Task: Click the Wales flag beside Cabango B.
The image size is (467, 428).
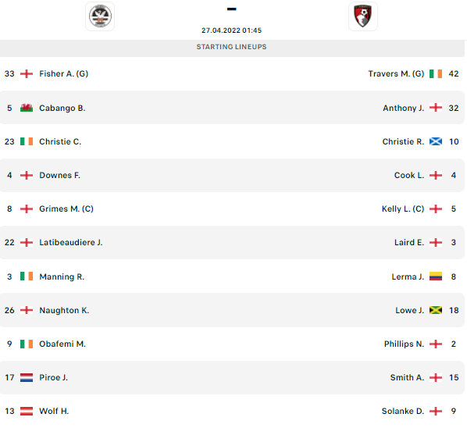Action: [27, 108]
